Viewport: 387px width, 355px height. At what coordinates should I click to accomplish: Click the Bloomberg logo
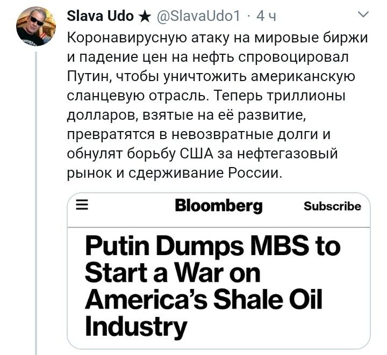pos(219,205)
